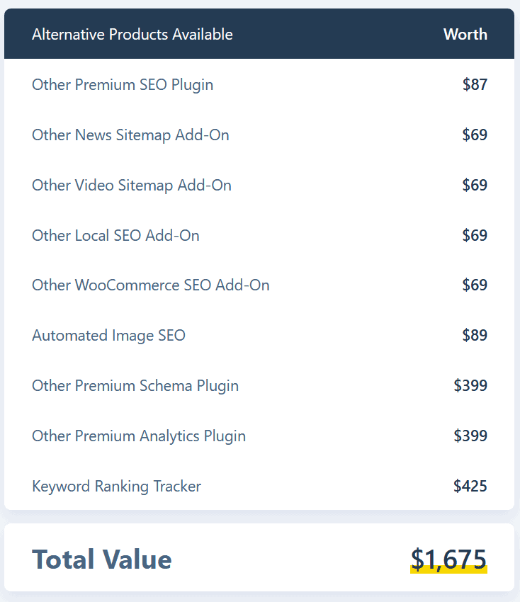Click the Keyword Ranking Tracker row

click(259, 487)
